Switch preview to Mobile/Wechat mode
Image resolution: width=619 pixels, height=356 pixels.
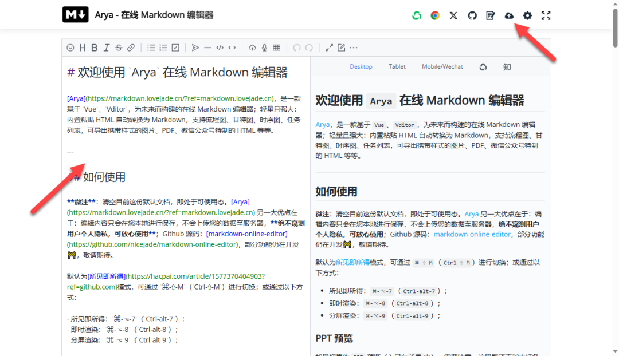442,66
